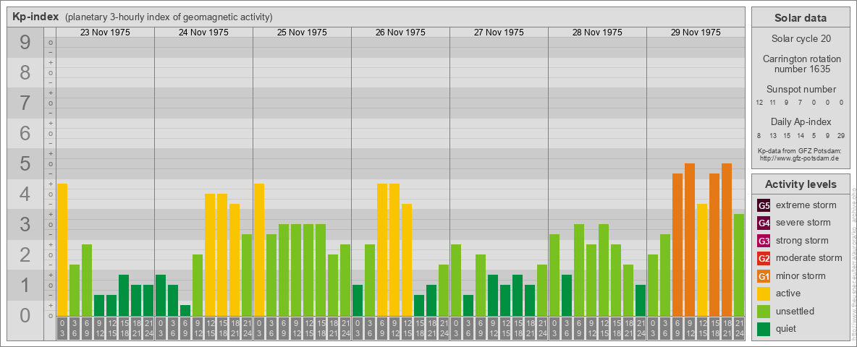The image size is (857, 347).
Task: Click the Kp scale number 9
Action: [25, 43]
